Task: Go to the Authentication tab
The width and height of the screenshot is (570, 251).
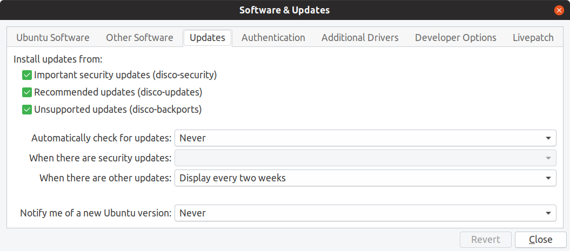Action: point(273,38)
